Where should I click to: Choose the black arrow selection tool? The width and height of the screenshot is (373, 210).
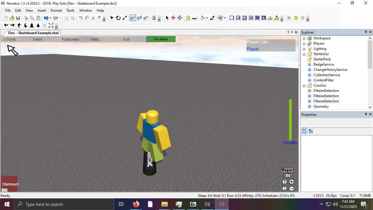[x=167, y=18]
